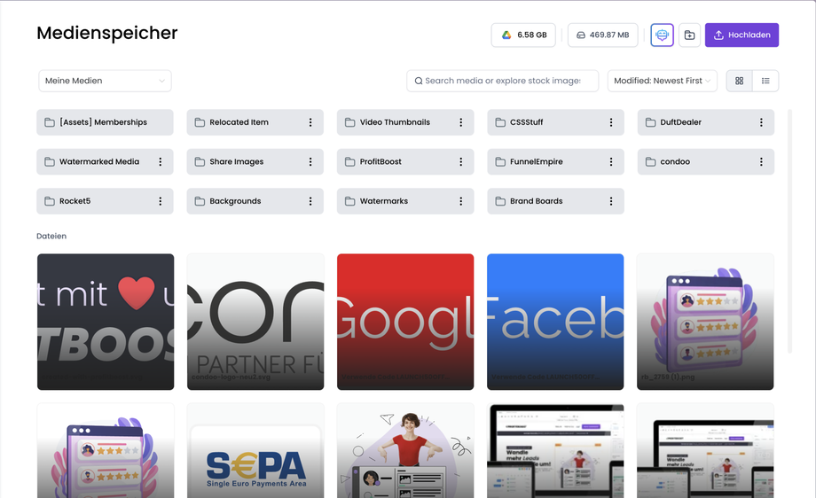
Task: Click the 469.87 MB disk storage button
Action: [602, 35]
